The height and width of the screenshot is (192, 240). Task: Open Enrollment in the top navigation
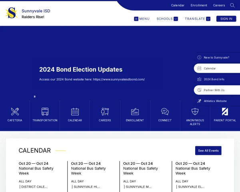(x=199, y=5)
